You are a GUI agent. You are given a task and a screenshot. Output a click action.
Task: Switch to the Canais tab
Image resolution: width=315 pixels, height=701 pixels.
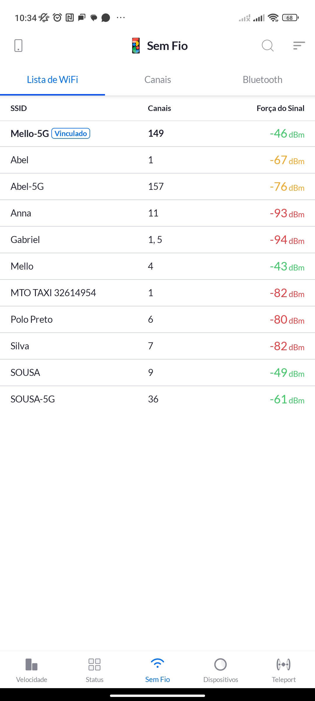pyautogui.click(x=157, y=80)
